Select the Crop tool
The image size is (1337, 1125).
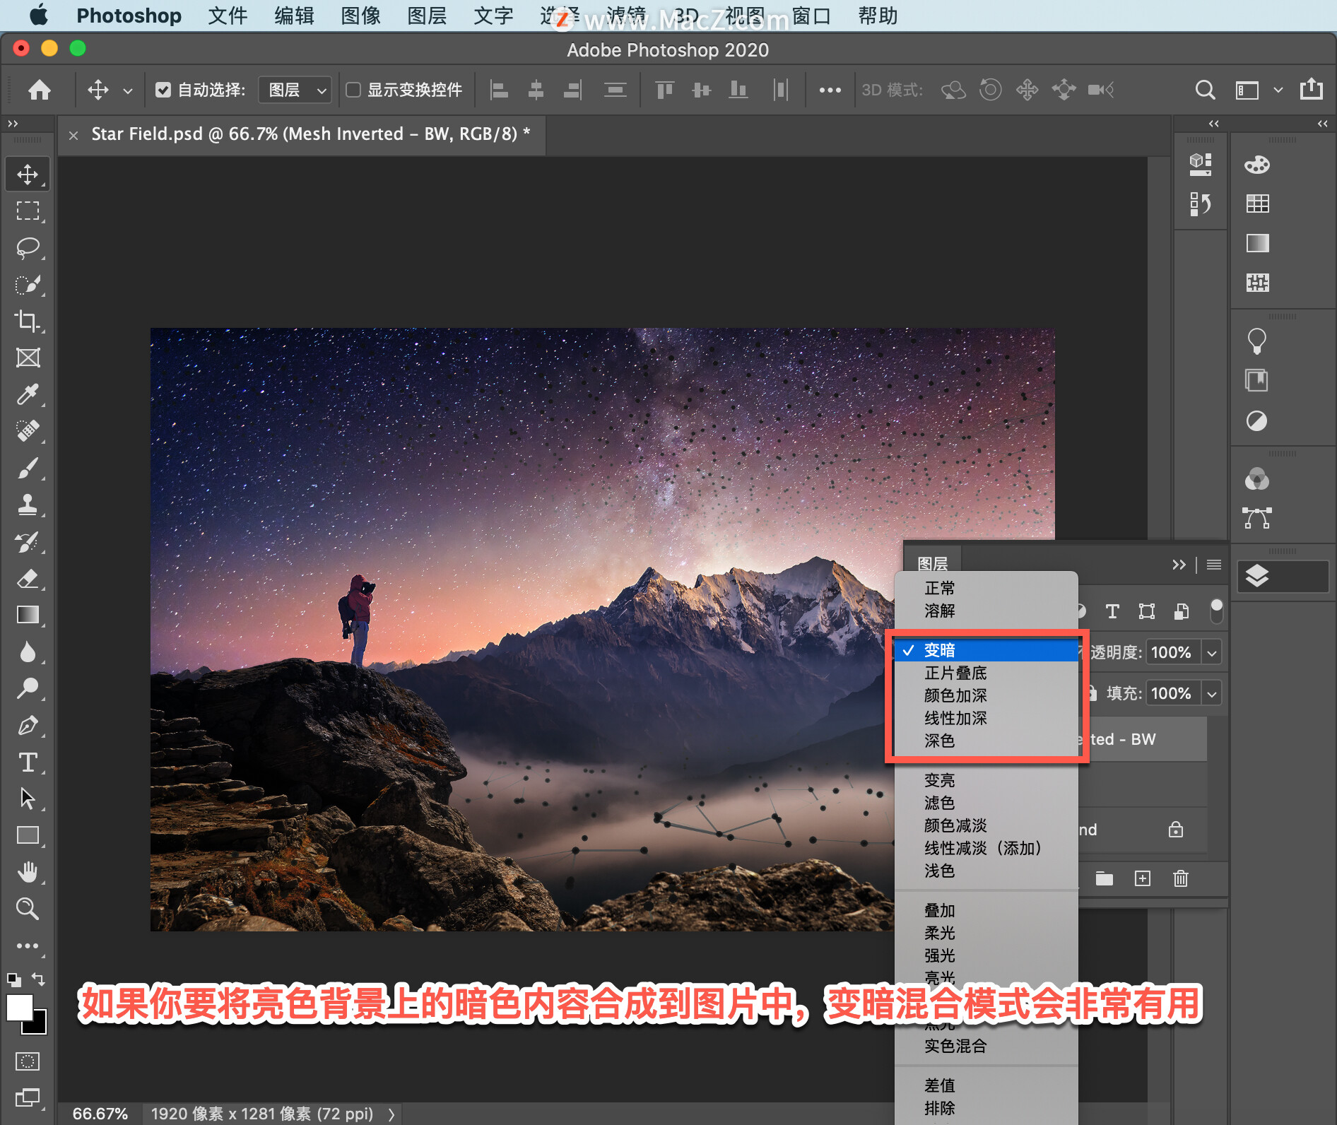(x=28, y=321)
